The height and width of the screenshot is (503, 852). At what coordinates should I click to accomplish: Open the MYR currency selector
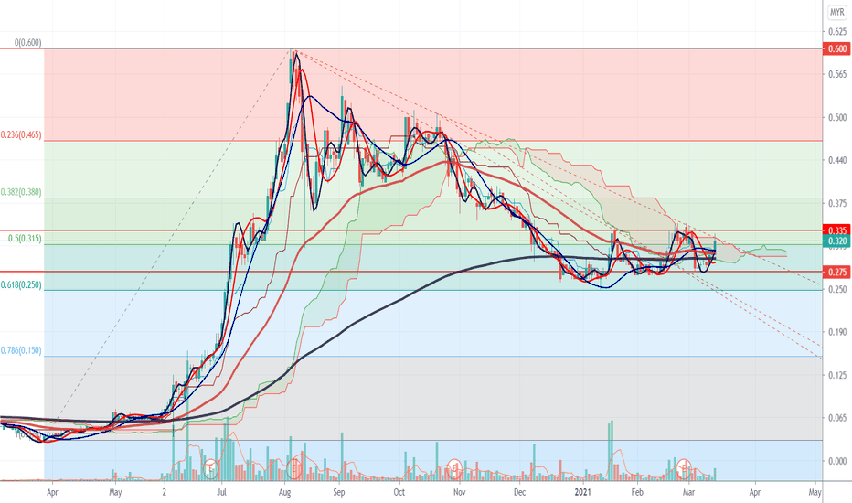point(837,12)
